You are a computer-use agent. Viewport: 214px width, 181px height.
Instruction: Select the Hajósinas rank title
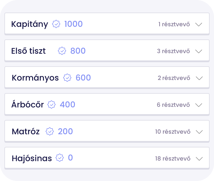click(32, 158)
